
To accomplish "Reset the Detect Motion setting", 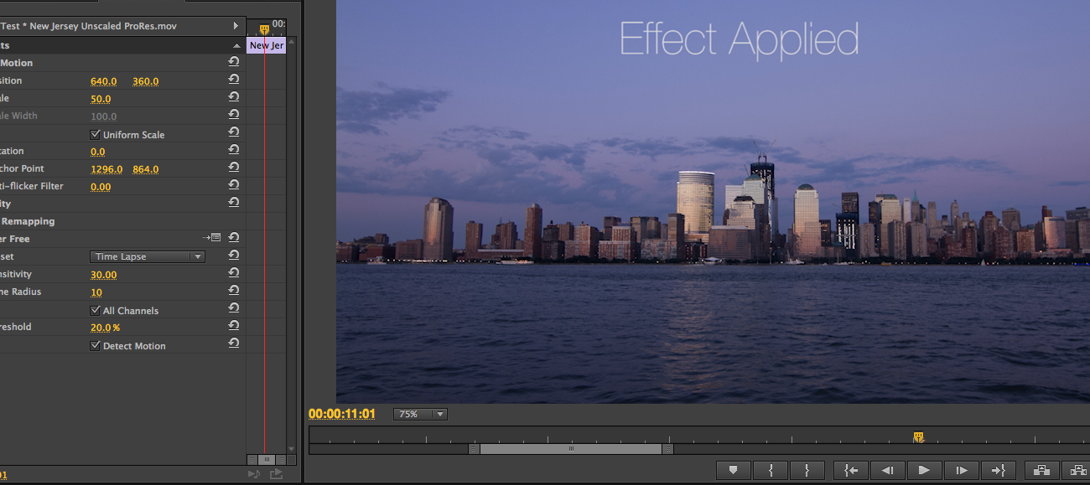I will [233, 343].
